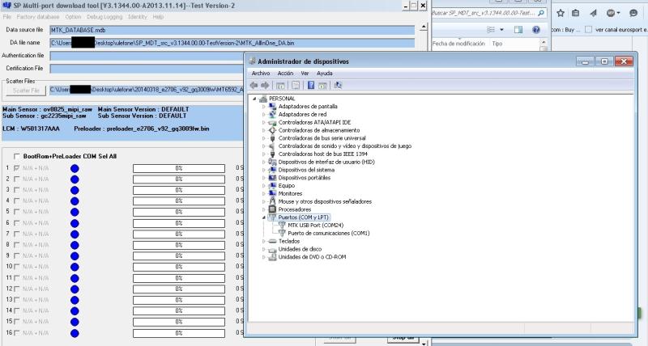
Task: Toggle the port 5 N/A+N/A checkbox
Action: [16, 212]
